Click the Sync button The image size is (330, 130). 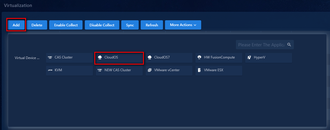coord(130,25)
